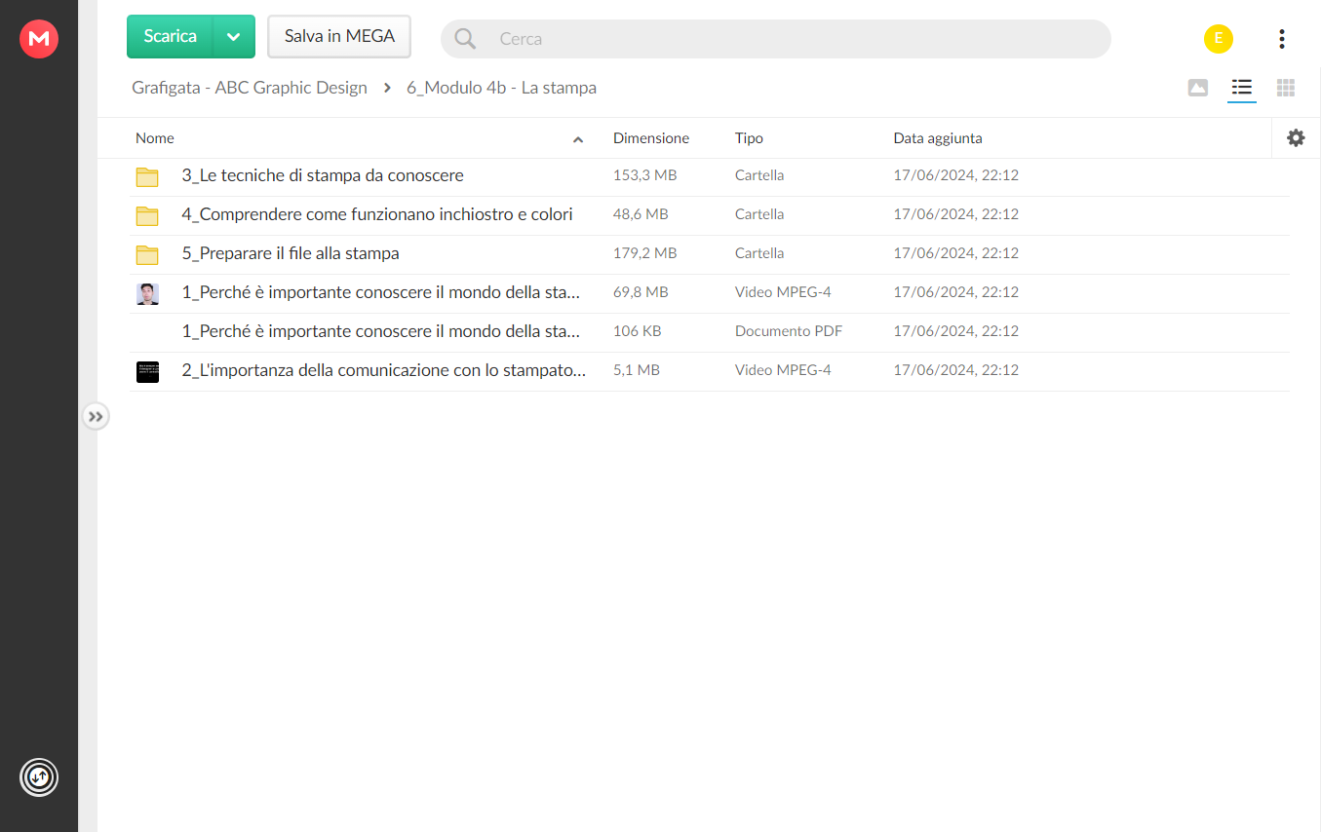Open the transfers icon in sidebar
This screenshot has height=832, width=1321.
[x=39, y=777]
